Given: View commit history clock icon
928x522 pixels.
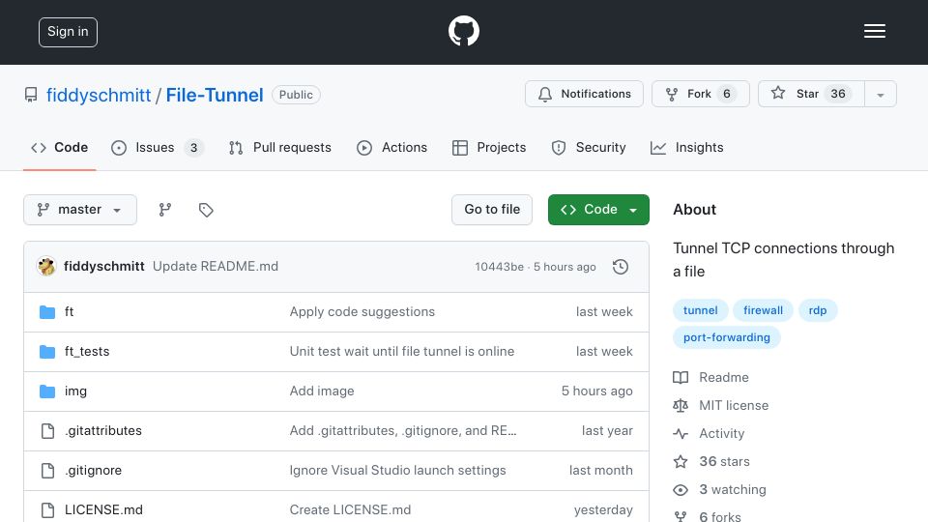Looking at the screenshot, I should [621, 267].
